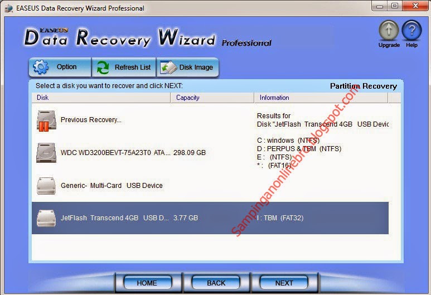The height and width of the screenshot is (295, 431).
Task: Click the JetFlash Transcend drive icon
Action: [46, 218]
